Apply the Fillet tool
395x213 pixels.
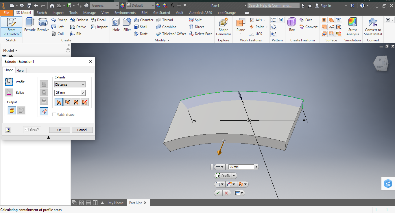click(x=127, y=25)
